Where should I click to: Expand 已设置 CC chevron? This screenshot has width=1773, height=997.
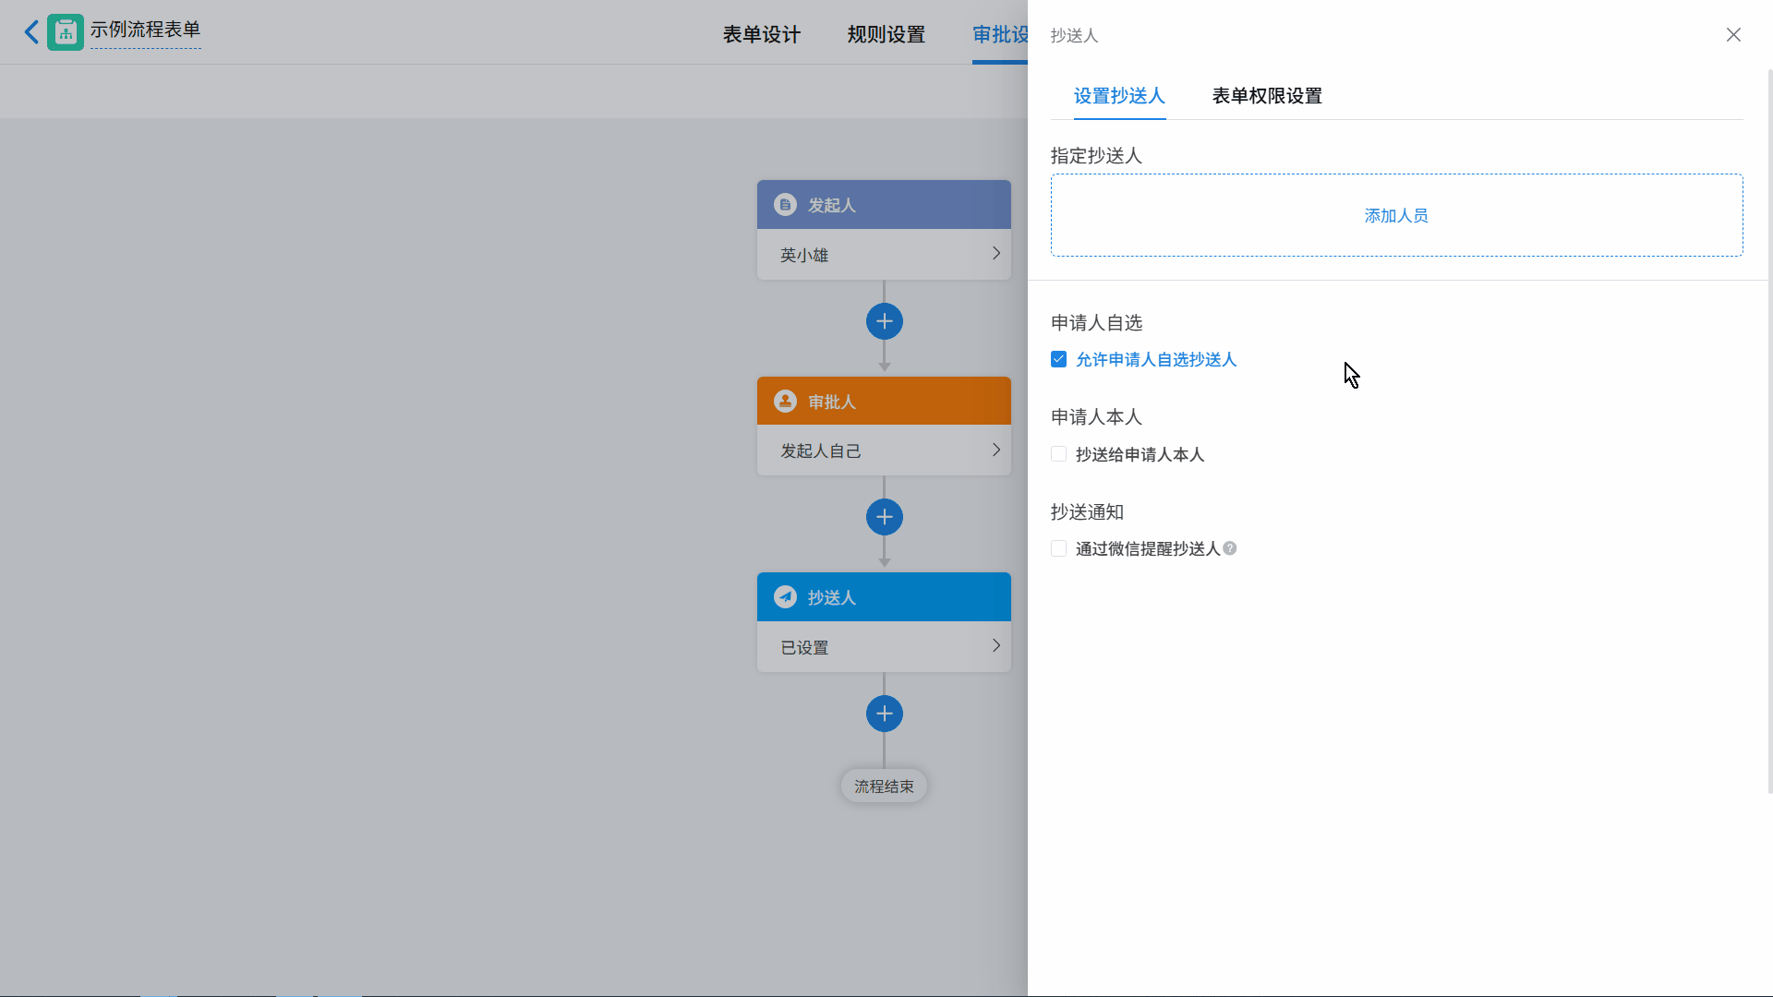coord(995,646)
